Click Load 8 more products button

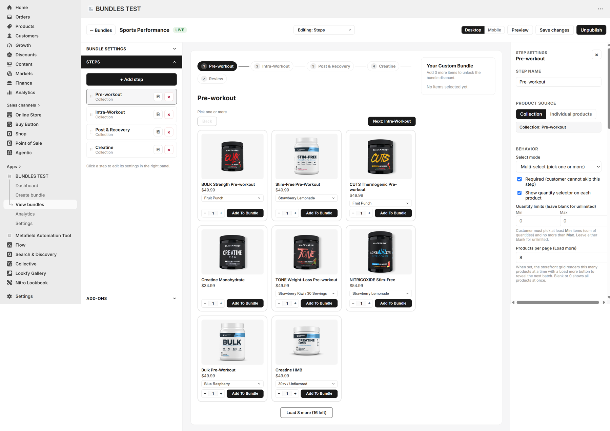coord(306,413)
